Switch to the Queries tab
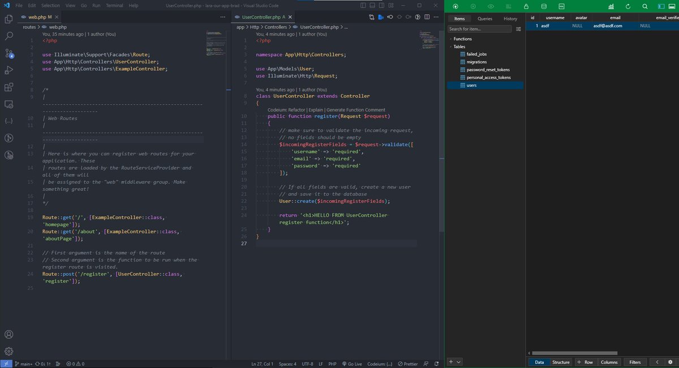Image resolution: width=679 pixels, height=368 pixels. (x=485, y=19)
